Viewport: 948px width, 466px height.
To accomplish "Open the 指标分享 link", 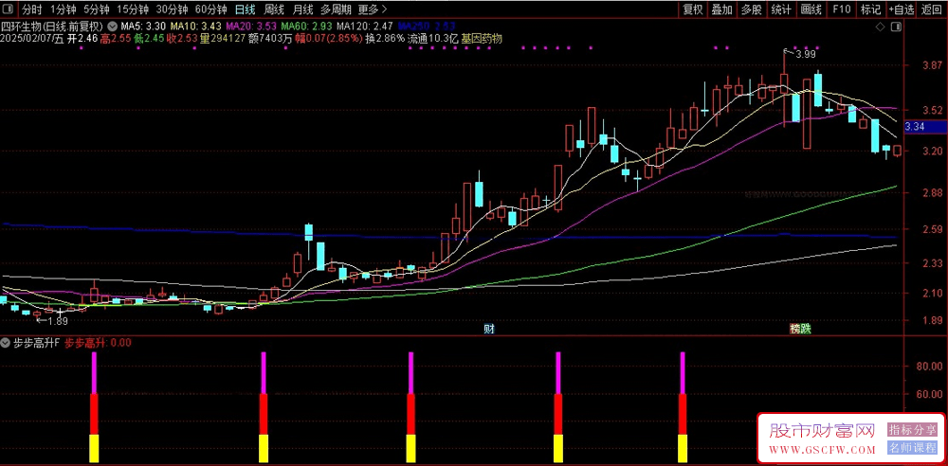I will (912, 430).
